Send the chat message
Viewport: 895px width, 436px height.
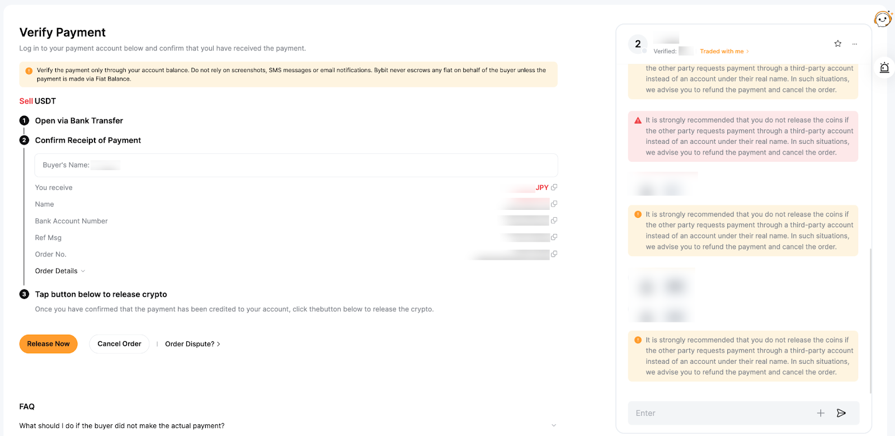[841, 413]
